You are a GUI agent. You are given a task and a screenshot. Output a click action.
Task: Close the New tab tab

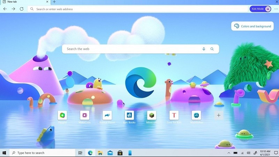tap(47, 2)
